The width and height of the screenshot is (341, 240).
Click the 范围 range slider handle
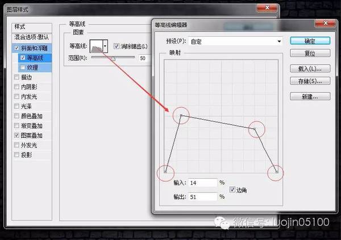pos(113,58)
